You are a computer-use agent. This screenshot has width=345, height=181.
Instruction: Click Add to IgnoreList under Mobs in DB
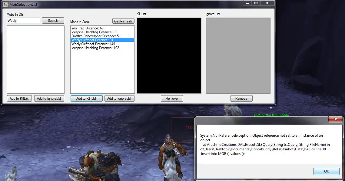pyautogui.click(x=49, y=99)
